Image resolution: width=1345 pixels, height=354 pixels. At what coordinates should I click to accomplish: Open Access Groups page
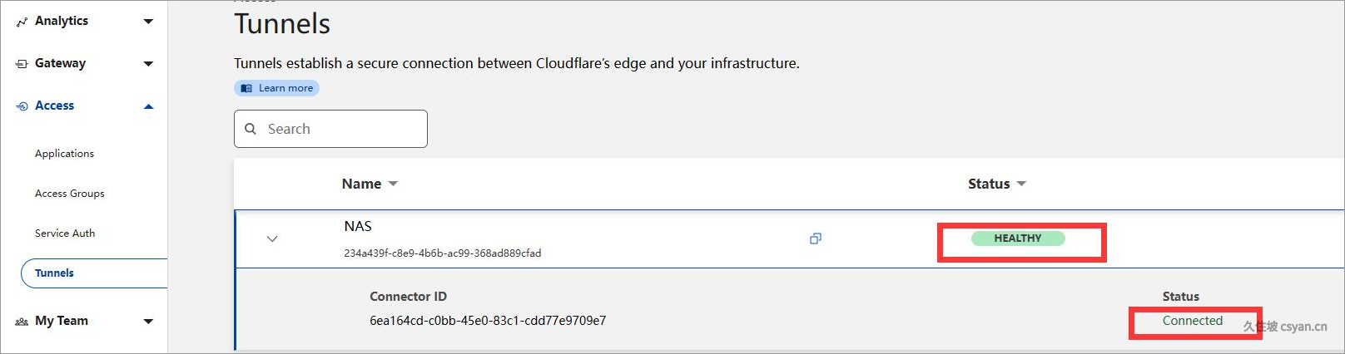(x=70, y=194)
